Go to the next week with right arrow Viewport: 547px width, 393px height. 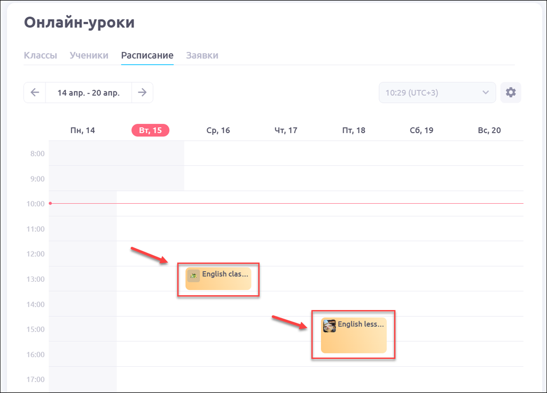[142, 93]
